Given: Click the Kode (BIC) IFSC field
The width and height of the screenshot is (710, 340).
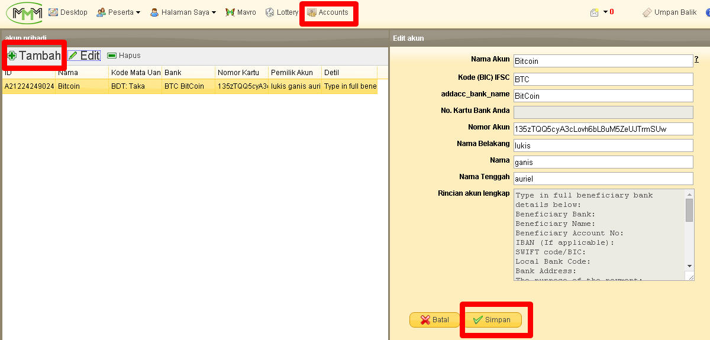Looking at the screenshot, I should (x=603, y=79).
